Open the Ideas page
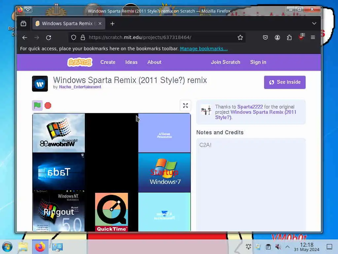The image size is (338, 254). tap(131, 62)
